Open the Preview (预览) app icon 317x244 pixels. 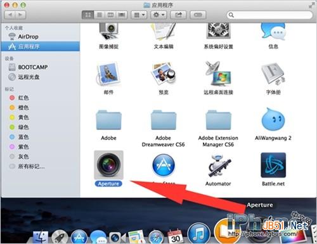164,74
